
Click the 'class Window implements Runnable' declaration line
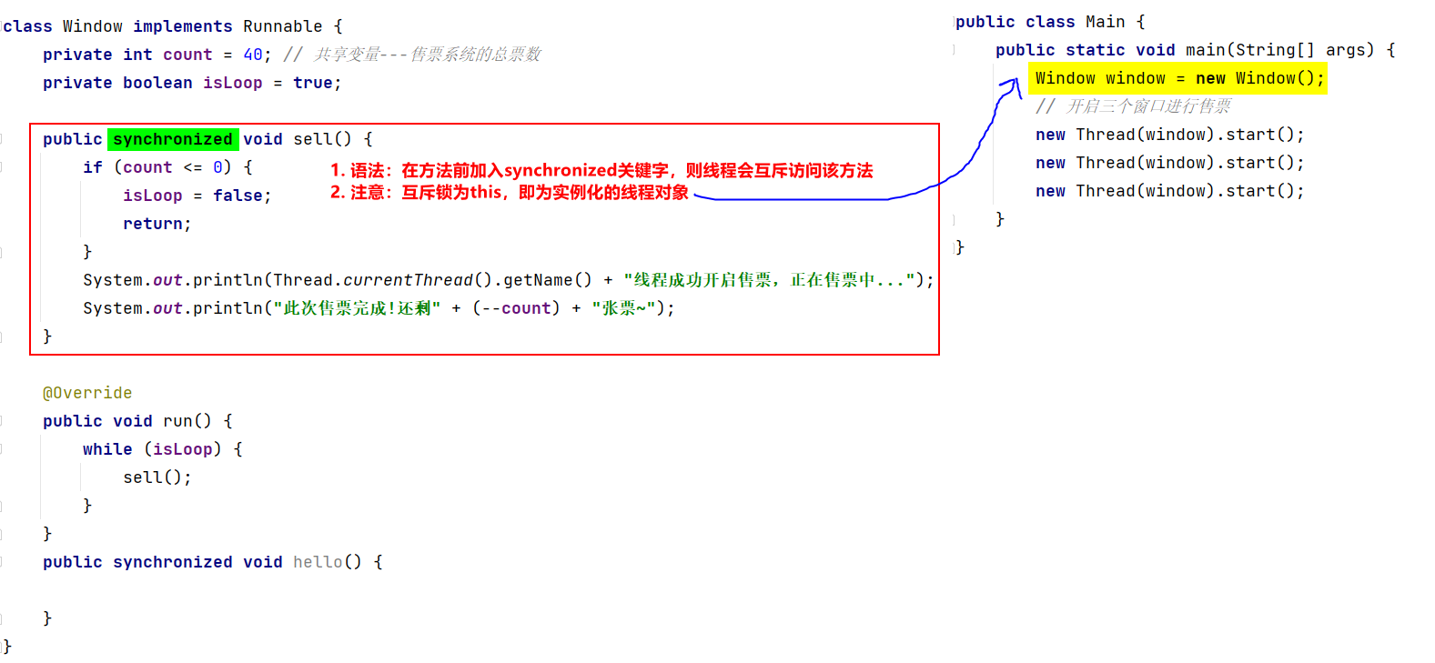[173, 26]
